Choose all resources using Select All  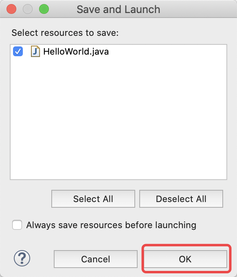93,199
